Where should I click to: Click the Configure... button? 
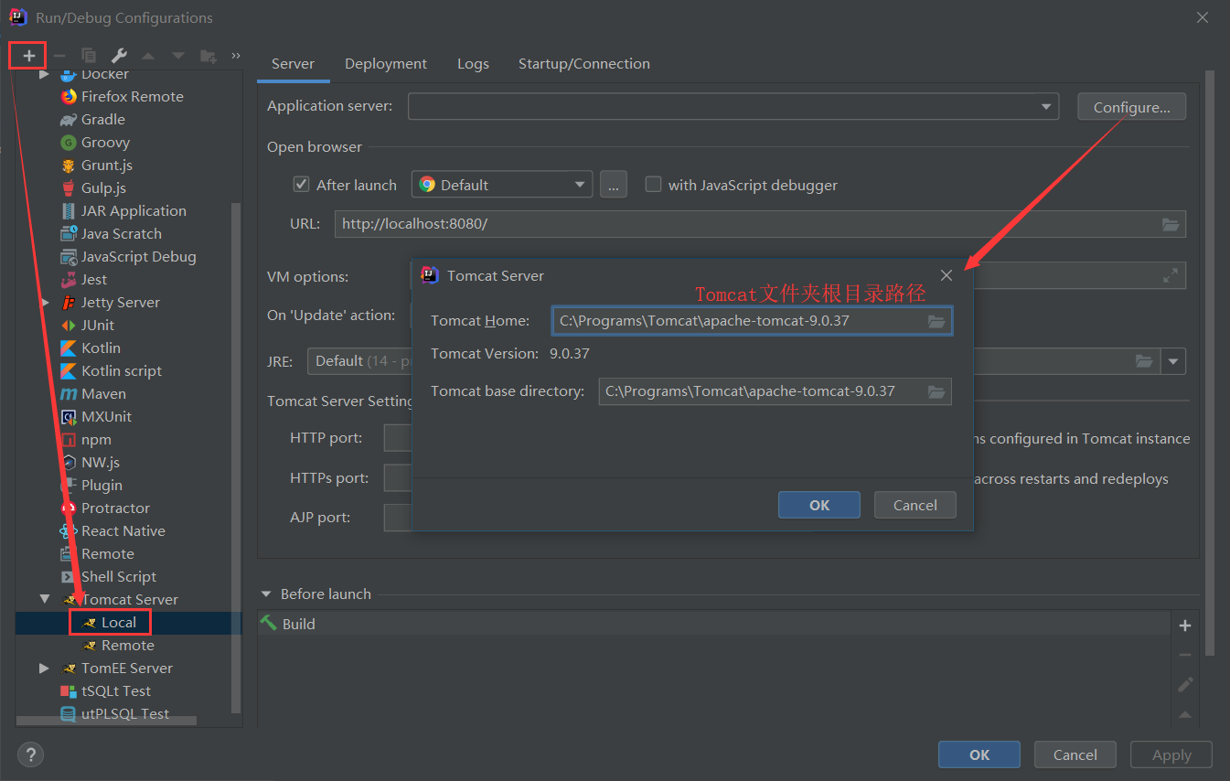pyautogui.click(x=1131, y=107)
